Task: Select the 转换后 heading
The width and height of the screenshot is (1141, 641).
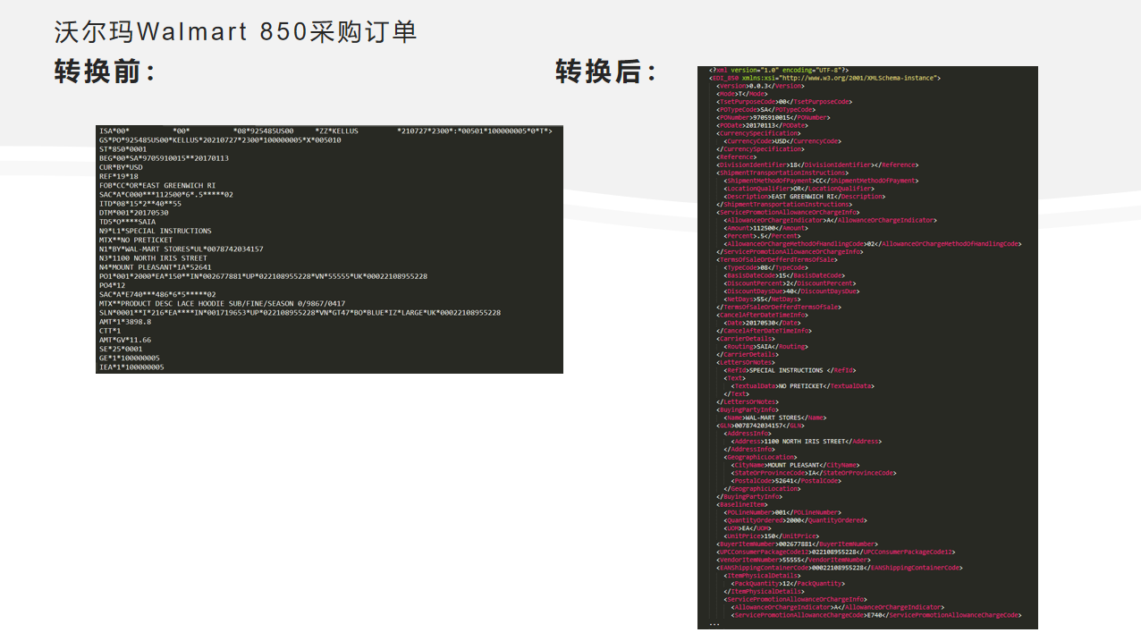Action: pos(605,72)
